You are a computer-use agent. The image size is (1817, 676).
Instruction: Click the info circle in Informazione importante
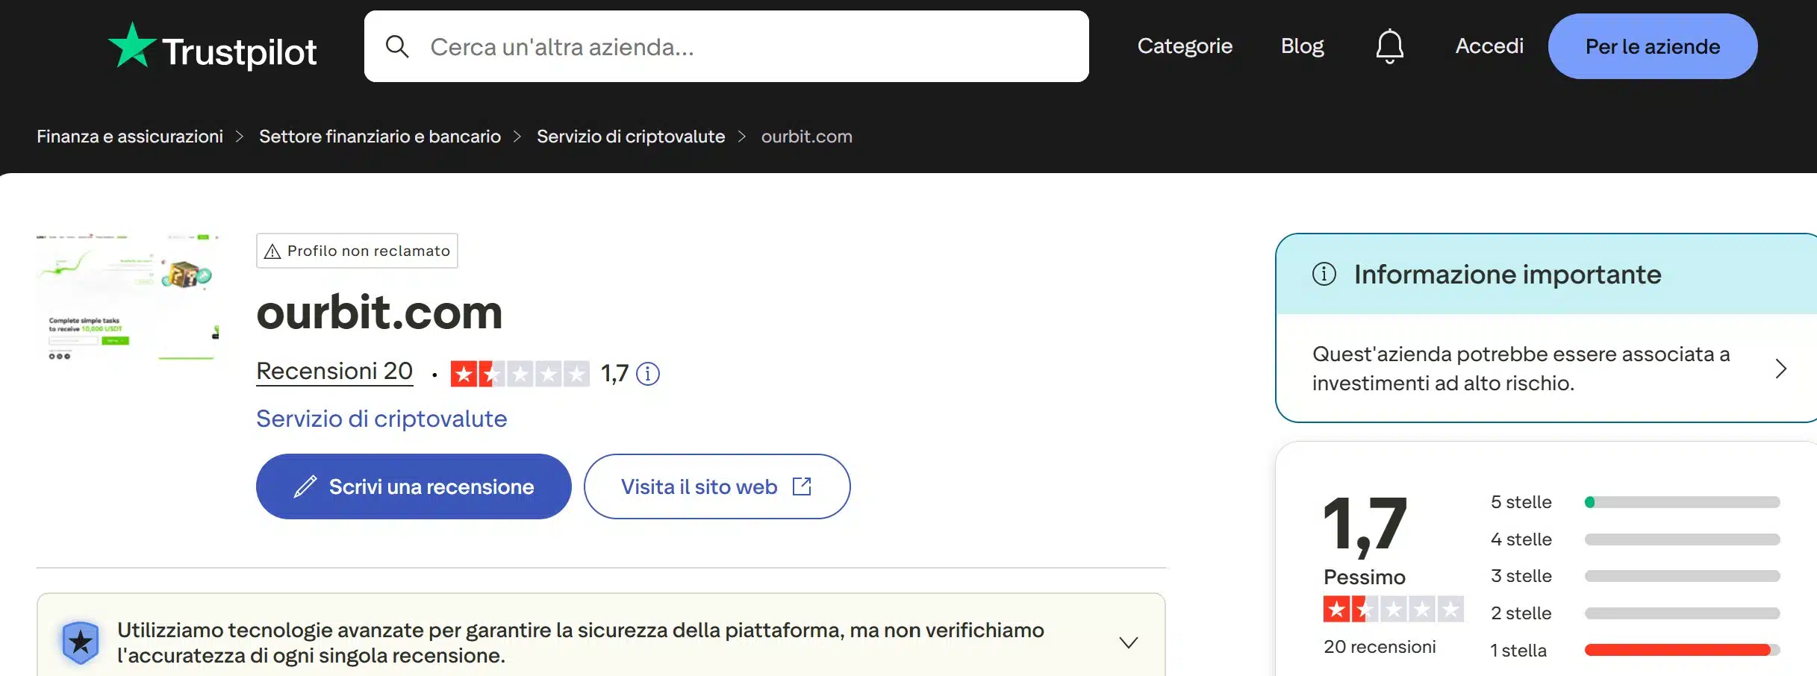(x=1324, y=274)
